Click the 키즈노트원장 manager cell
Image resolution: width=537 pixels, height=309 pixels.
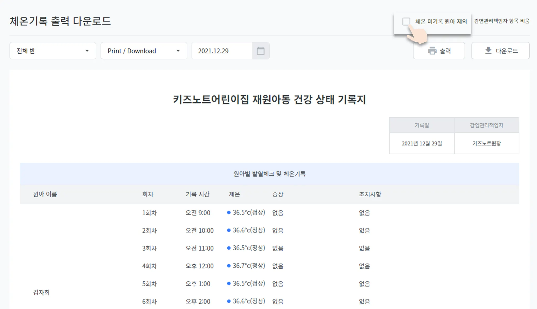(x=486, y=144)
